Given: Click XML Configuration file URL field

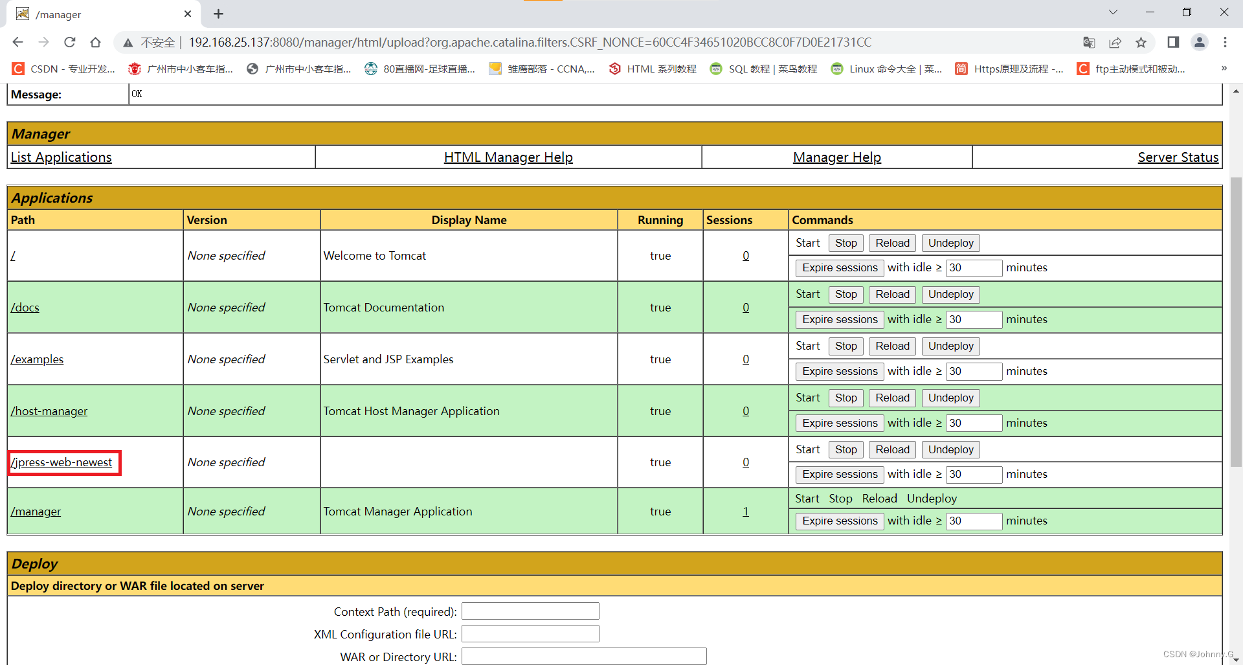Looking at the screenshot, I should tap(530, 634).
